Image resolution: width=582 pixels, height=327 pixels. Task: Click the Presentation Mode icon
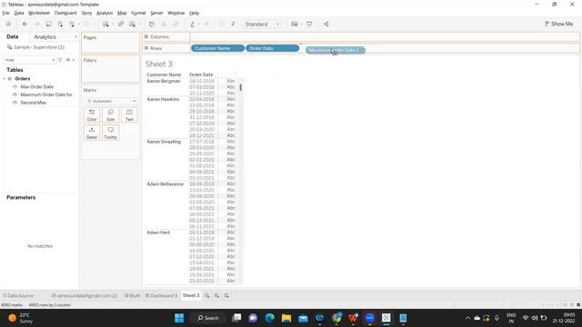pos(309,25)
